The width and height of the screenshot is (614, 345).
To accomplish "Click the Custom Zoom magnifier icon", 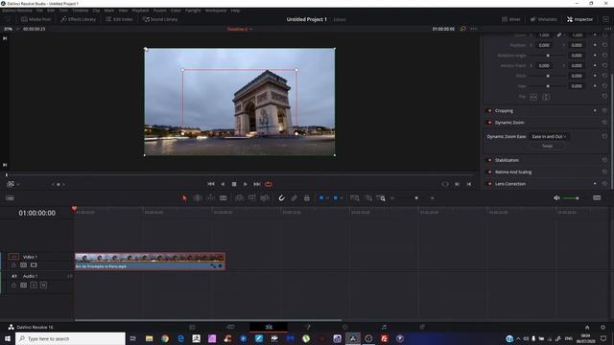I will (x=381, y=198).
